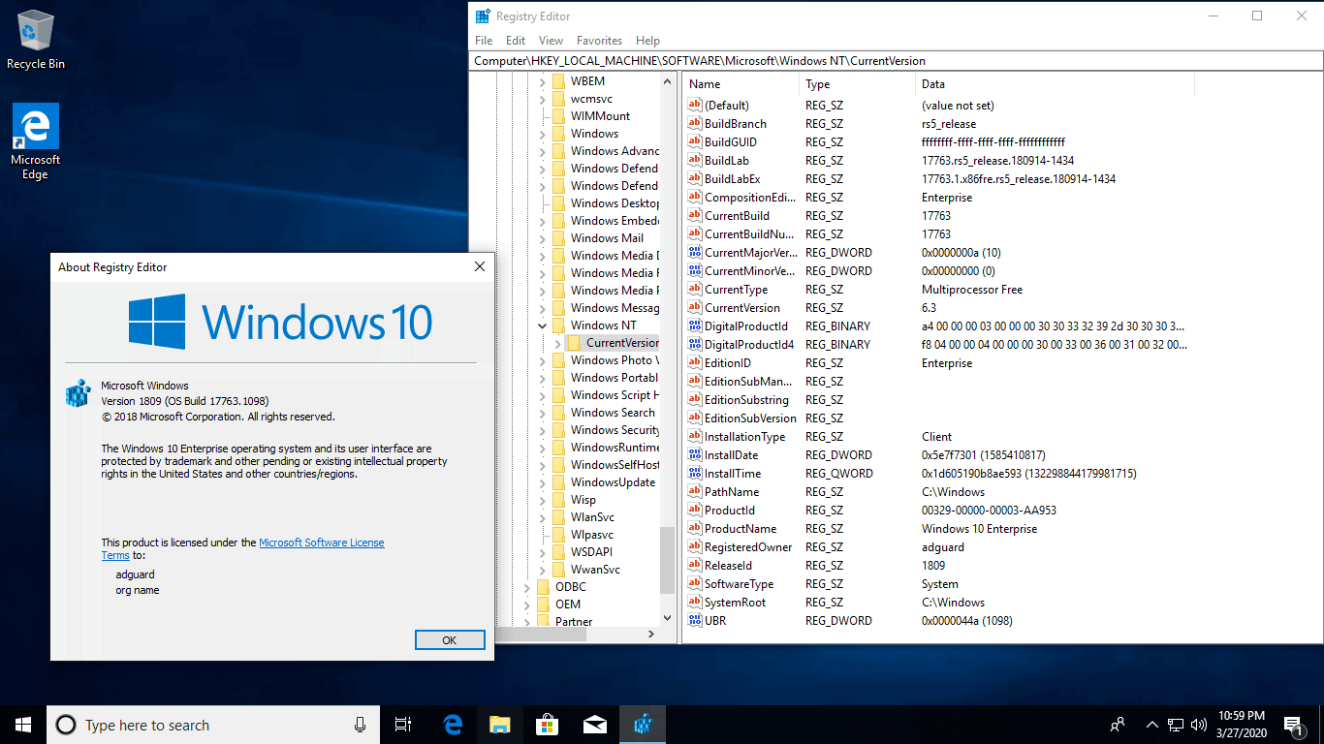This screenshot has width=1324, height=744.
Task: Expand the WSDAPI key
Action: [x=542, y=552]
